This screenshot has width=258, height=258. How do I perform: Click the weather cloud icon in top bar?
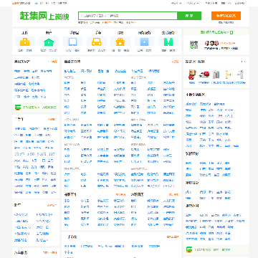point(37,3)
